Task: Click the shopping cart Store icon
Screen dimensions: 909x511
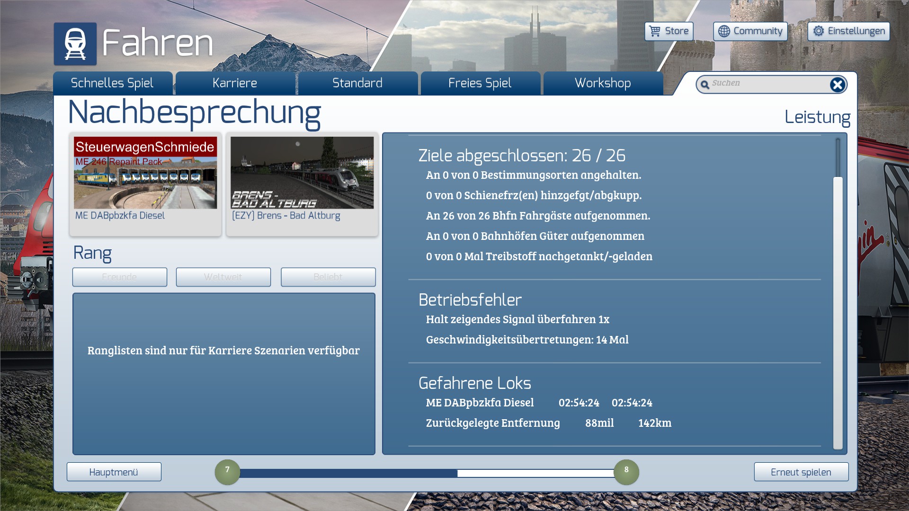Action: (x=655, y=31)
